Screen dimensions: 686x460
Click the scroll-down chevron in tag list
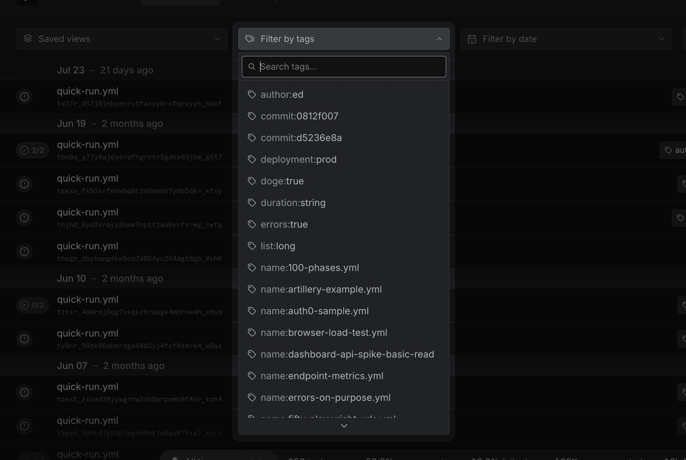pos(344,426)
